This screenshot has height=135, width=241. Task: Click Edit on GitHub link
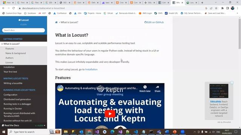pos(154,22)
